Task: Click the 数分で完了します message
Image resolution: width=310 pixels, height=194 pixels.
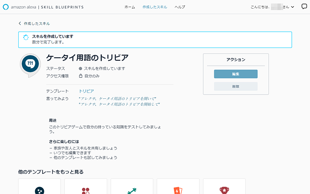Action: [x=48, y=42]
